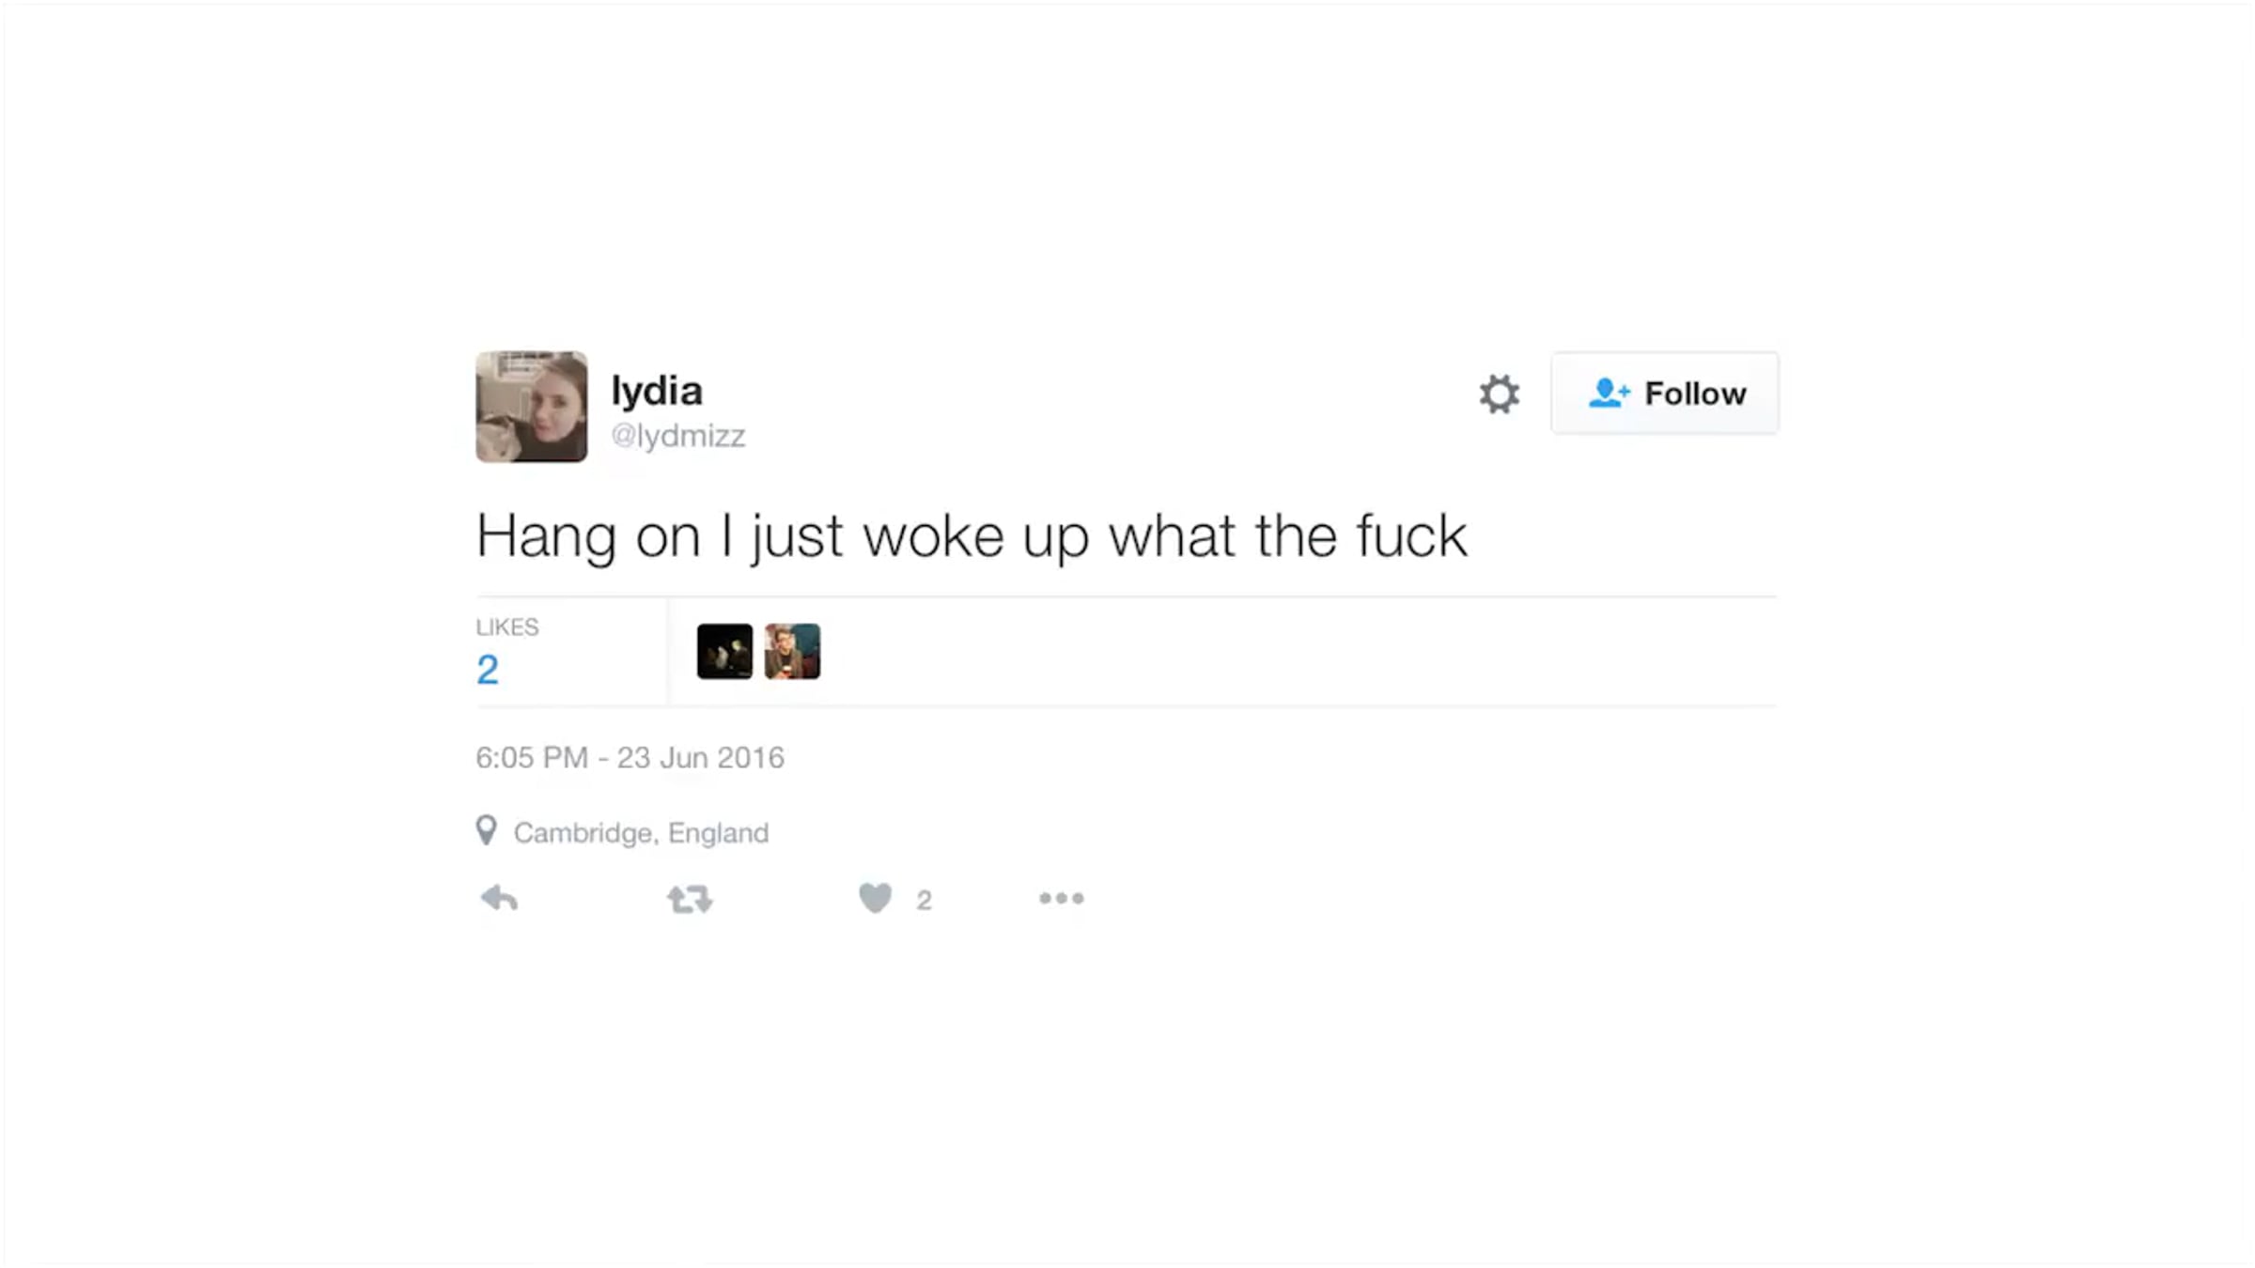
Task: Click the person-plus icon inside Follow
Action: coord(1608,393)
